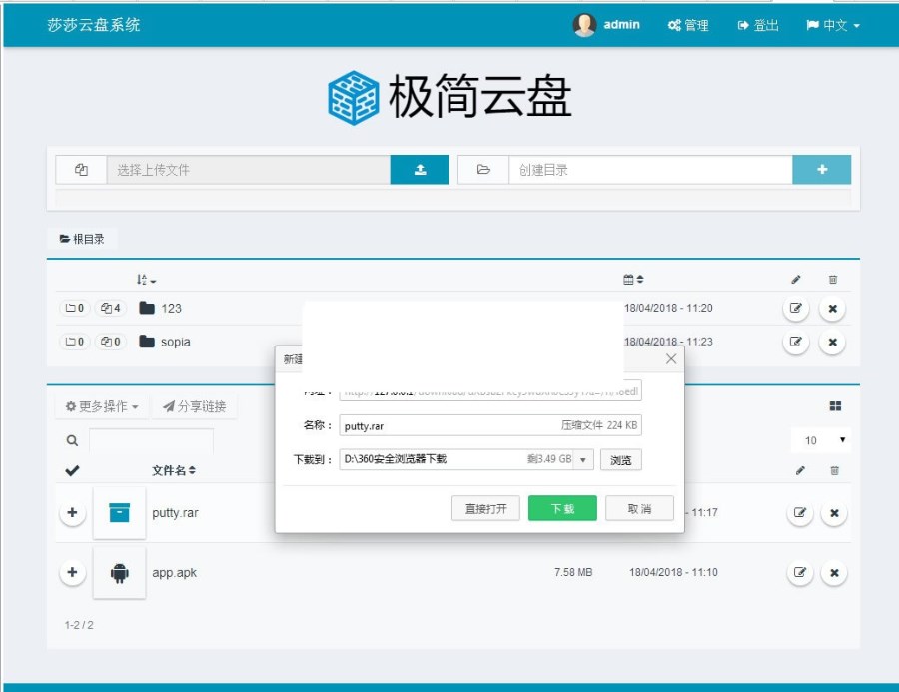
Task: Click the 取消 cancel button
Action: point(639,508)
